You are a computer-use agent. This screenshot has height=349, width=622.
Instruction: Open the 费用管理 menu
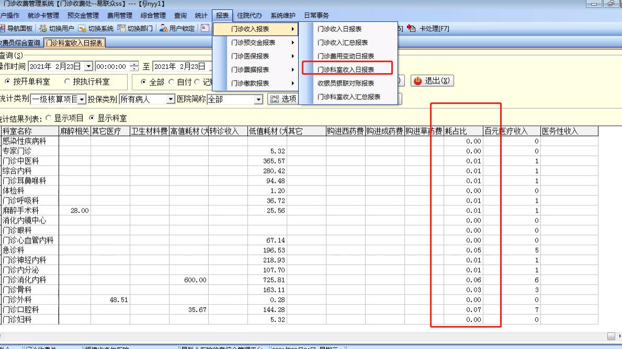[x=119, y=16]
